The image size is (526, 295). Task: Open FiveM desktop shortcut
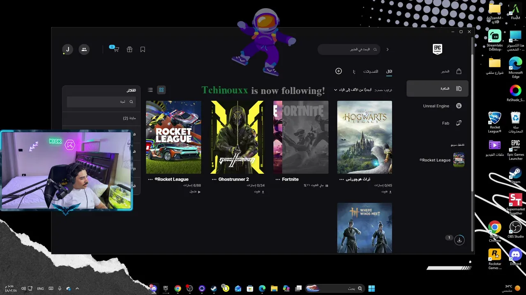tap(515, 11)
